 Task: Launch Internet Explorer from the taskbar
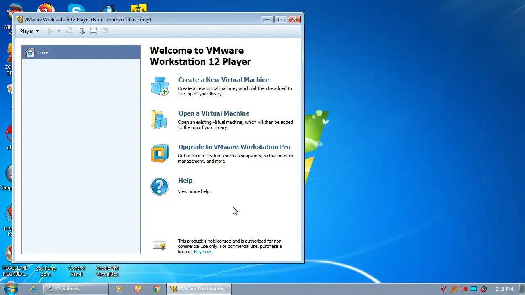(x=33, y=289)
